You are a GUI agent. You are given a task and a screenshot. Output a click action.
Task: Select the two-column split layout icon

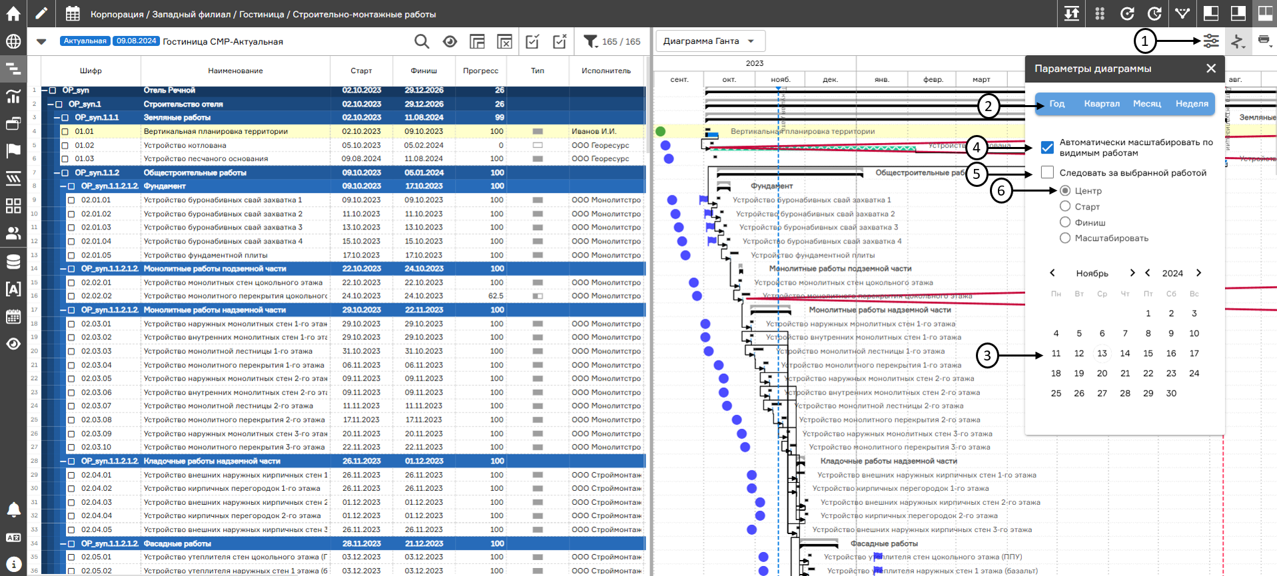[1264, 13]
